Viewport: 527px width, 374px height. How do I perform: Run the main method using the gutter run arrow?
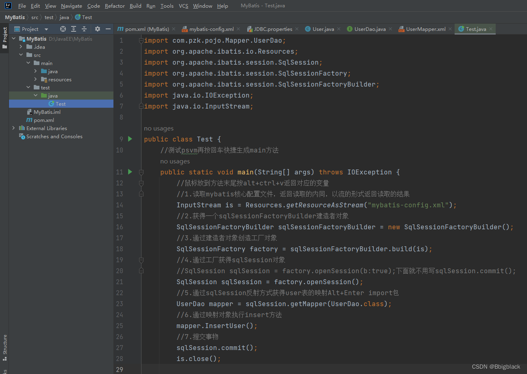click(130, 172)
